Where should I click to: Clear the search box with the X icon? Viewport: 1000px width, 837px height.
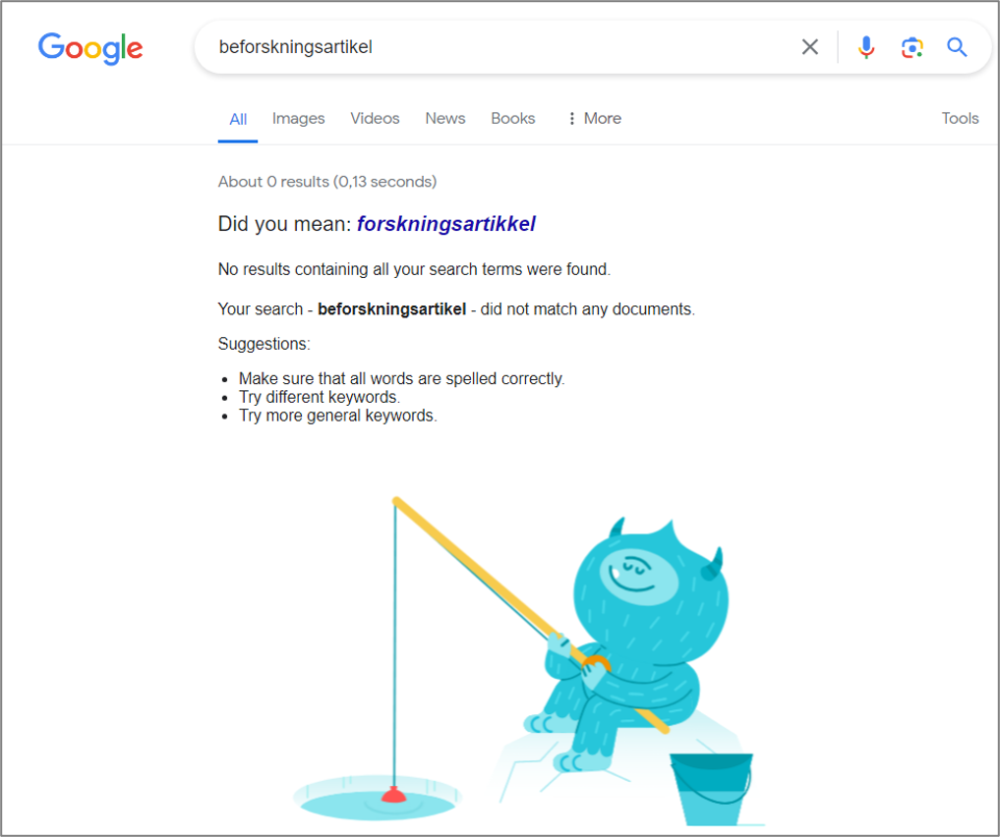[x=809, y=46]
